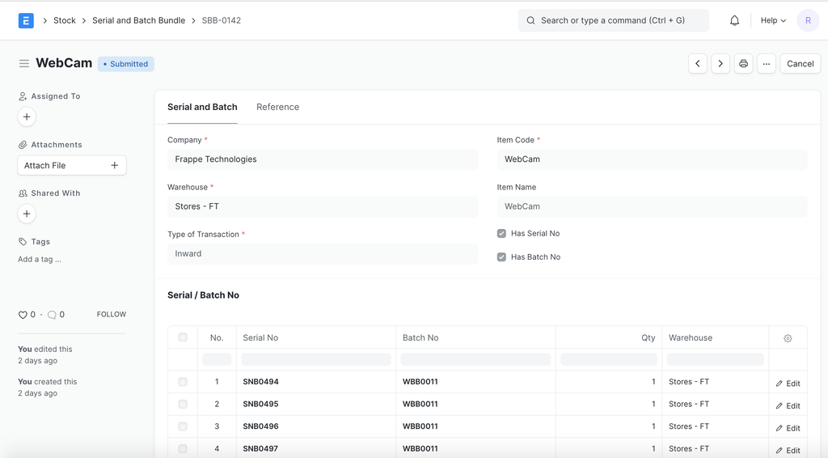Click Item Code field WebCam

[x=653, y=159]
